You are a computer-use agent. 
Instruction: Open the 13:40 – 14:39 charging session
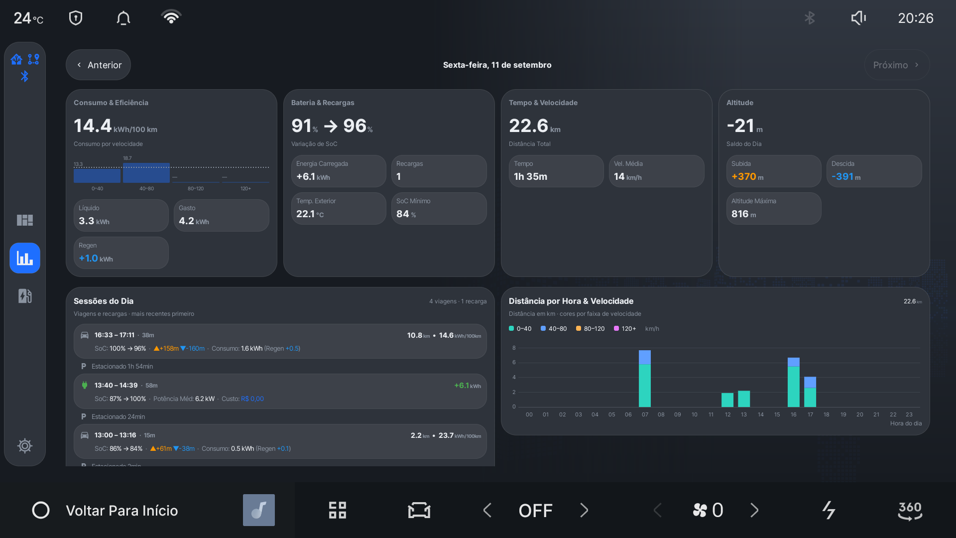(x=280, y=392)
